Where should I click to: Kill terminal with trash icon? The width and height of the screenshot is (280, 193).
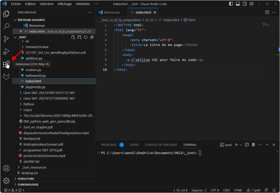click(253, 145)
